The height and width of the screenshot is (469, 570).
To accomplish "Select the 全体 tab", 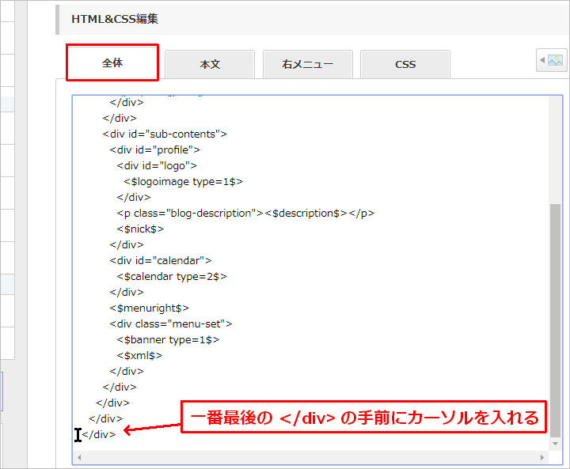I will click(112, 62).
